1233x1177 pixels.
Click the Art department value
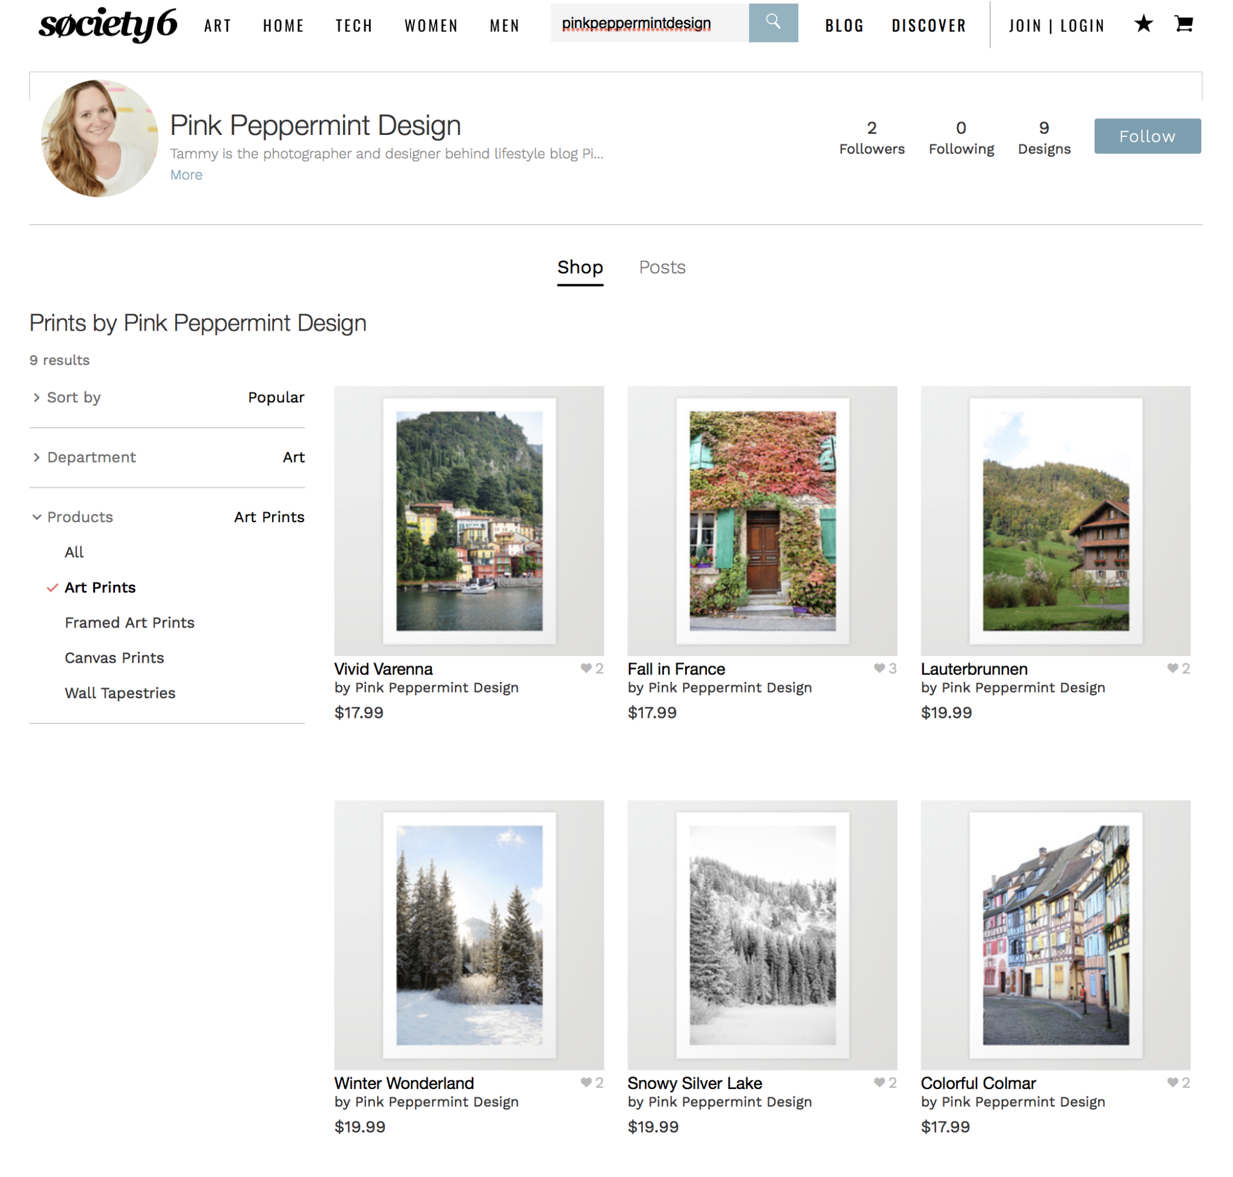[x=294, y=457]
